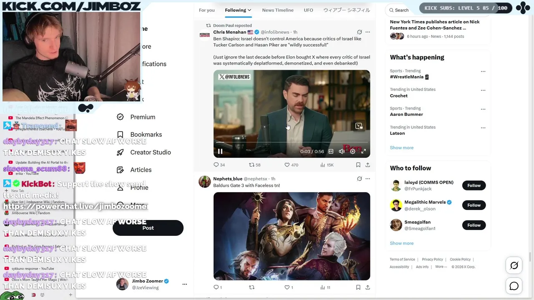Open floating Grok button
This screenshot has height=300, width=534.
(x=514, y=265)
